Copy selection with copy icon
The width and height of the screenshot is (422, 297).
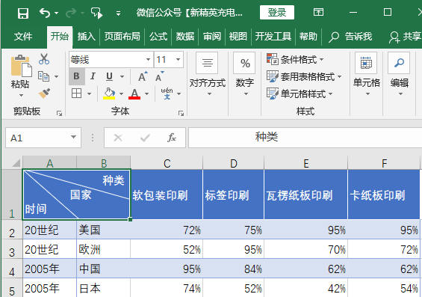[x=43, y=76]
